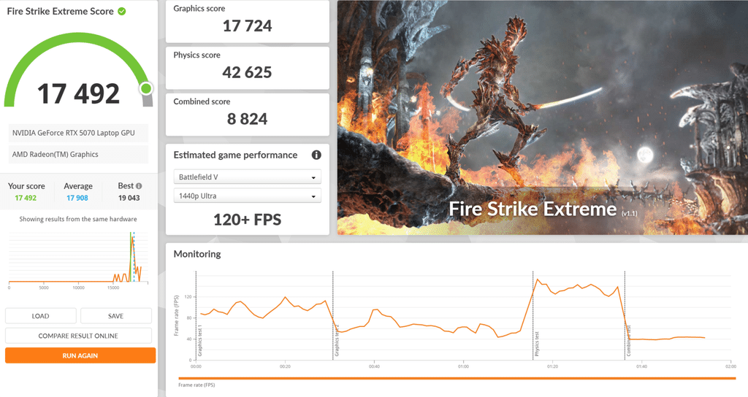This screenshot has height=397, width=748.
Task: Click the Physics score value 42 625
Action: (x=247, y=72)
